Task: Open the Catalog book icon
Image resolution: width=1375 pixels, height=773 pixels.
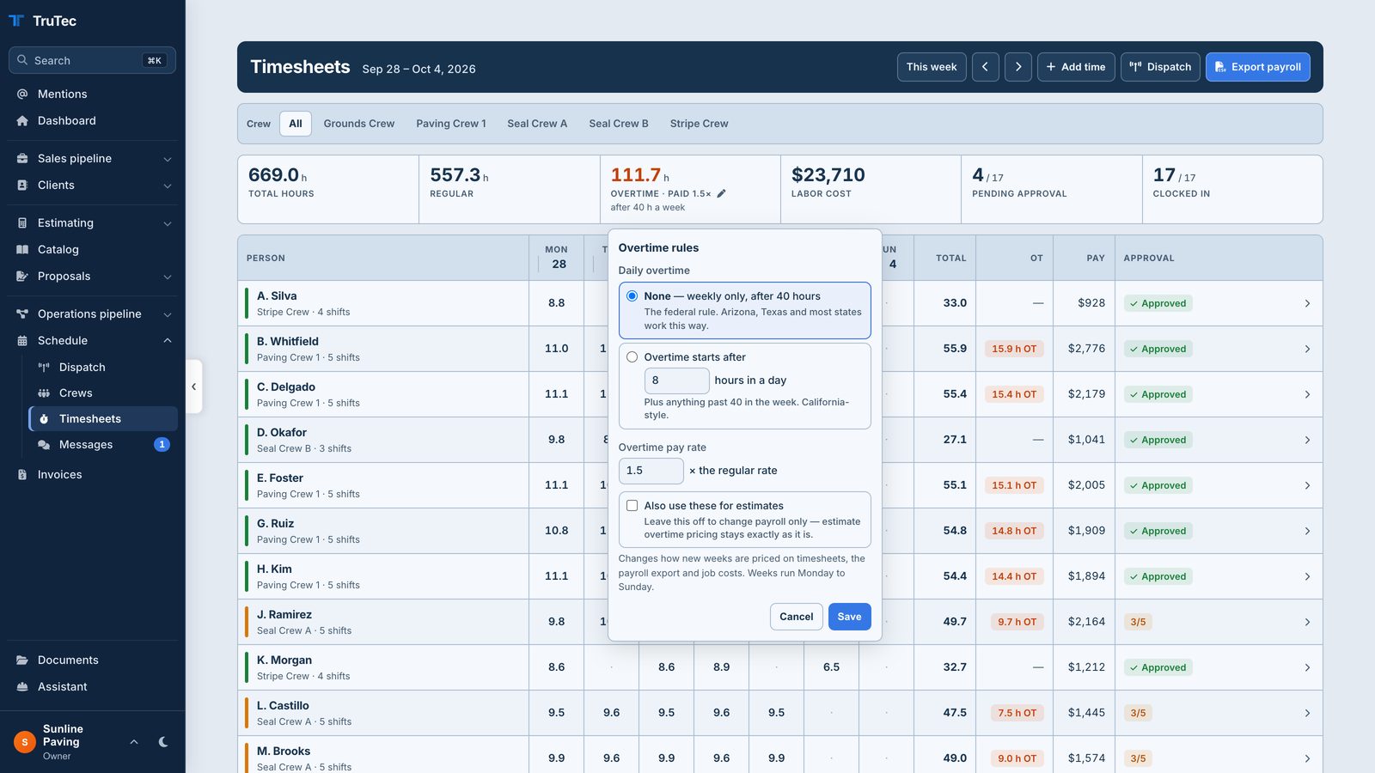Action: pos(22,249)
